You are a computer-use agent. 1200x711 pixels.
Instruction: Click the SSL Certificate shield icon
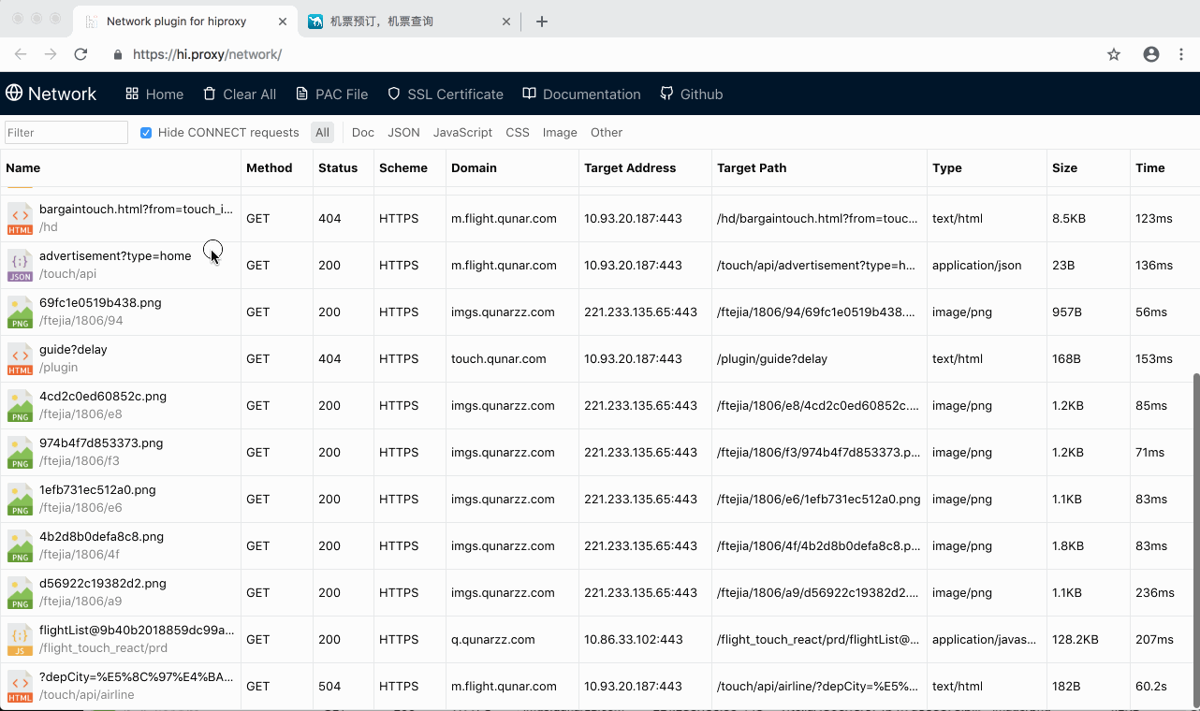[394, 94]
